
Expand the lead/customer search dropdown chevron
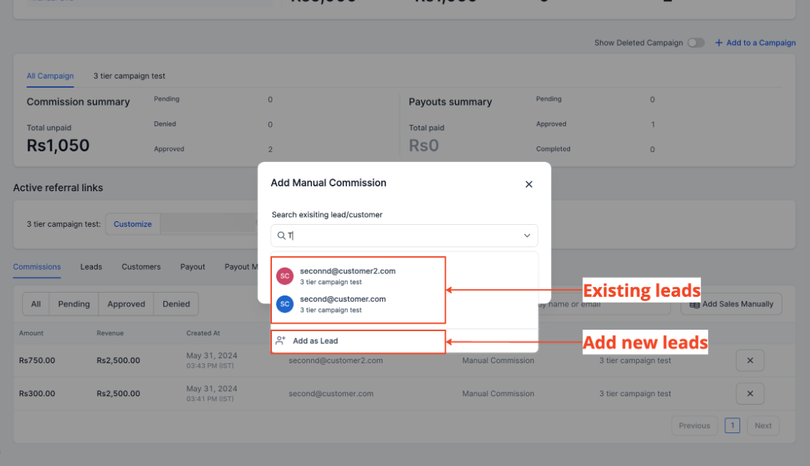coord(527,235)
